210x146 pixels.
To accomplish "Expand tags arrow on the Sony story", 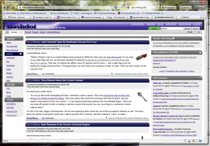I will coord(107,118).
